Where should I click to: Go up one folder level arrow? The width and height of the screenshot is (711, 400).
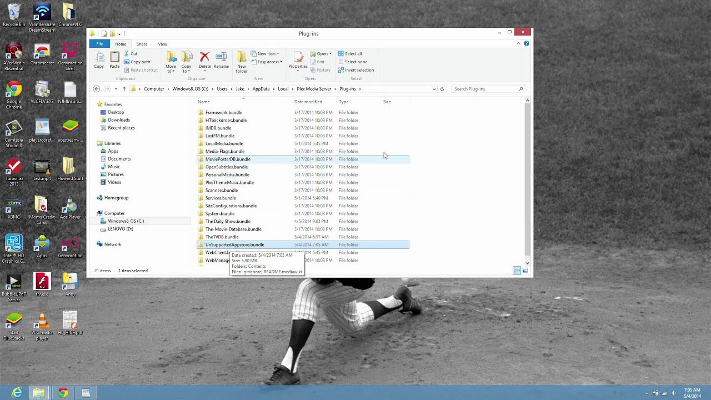coord(124,89)
